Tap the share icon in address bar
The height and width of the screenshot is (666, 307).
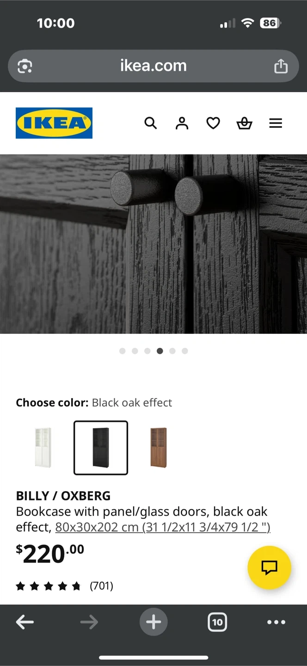(x=281, y=66)
